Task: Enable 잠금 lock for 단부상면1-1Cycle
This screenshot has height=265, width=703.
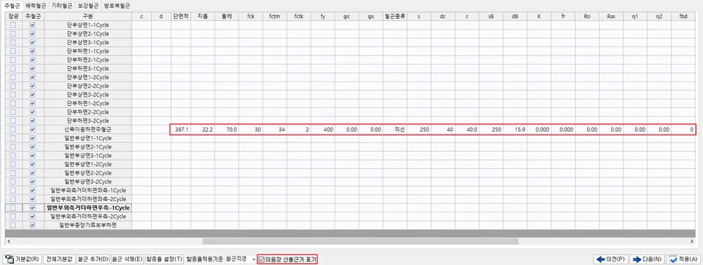Action: (13, 25)
